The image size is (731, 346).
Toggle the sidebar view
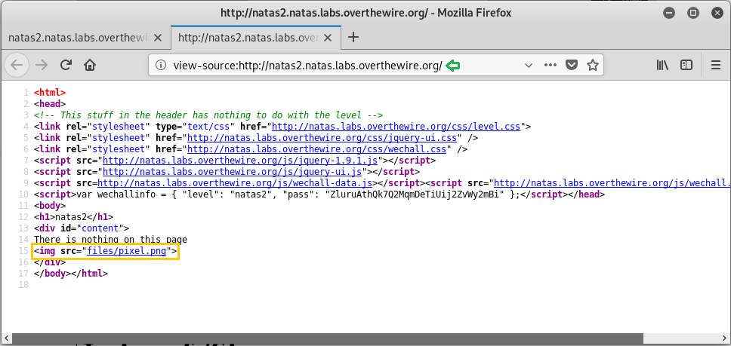[686, 65]
